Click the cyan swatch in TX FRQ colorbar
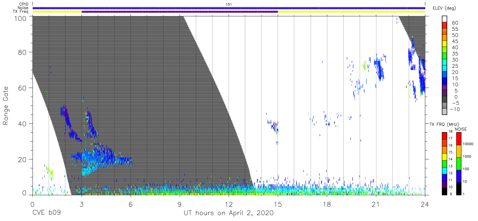Screen dimensions: 478x221 click(445, 171)
